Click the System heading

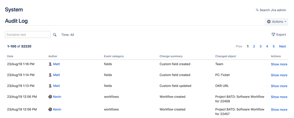(x=14, y=10)
